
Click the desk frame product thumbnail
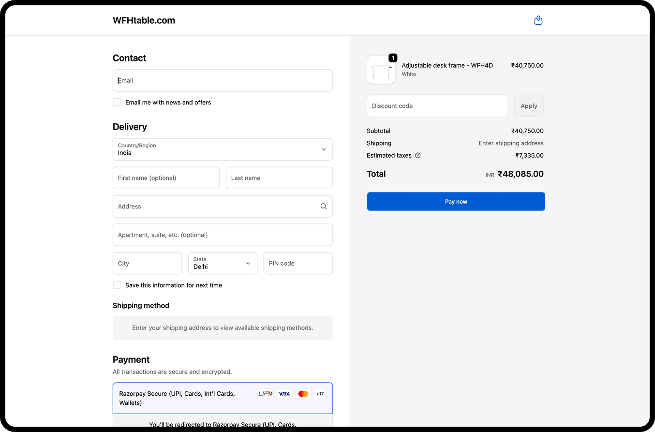tap(381, 70)
